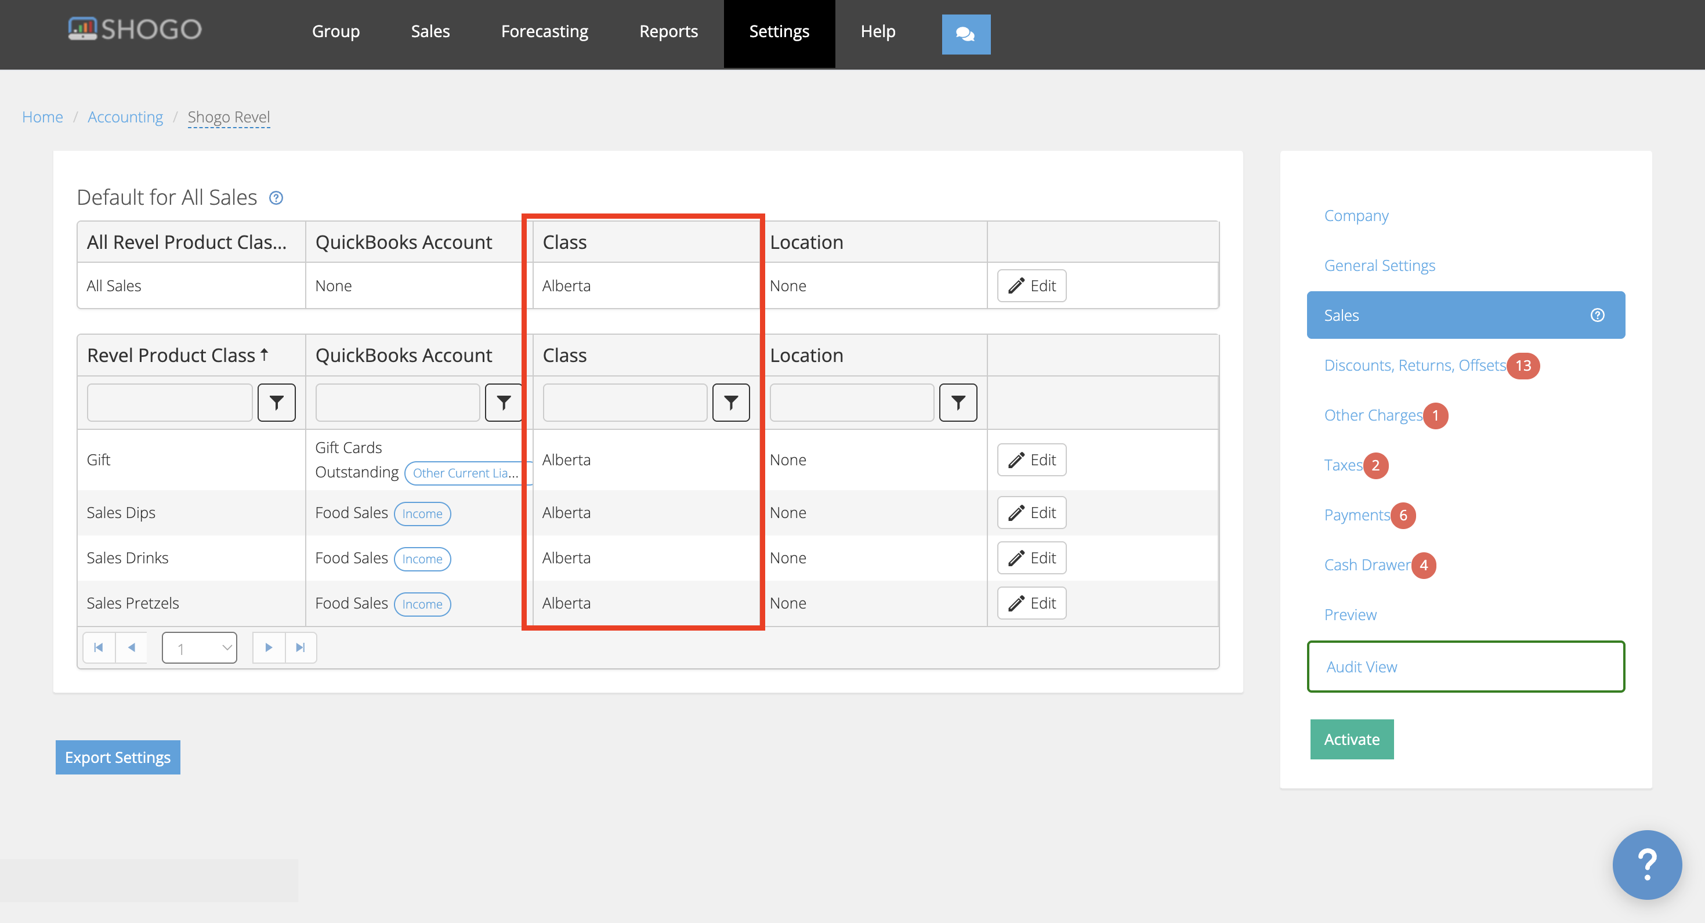Open Other Charges section
Viewport: 1705px width, 923px height.
click(x=1373, y=415)
